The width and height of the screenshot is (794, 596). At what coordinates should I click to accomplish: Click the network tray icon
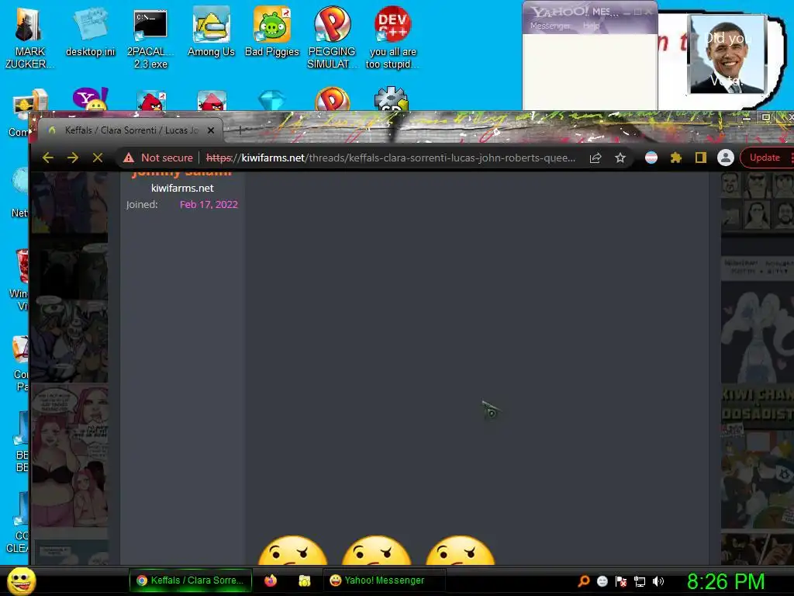point(640,581)
